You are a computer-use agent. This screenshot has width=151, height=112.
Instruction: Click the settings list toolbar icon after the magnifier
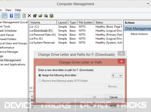coord(51,16)
